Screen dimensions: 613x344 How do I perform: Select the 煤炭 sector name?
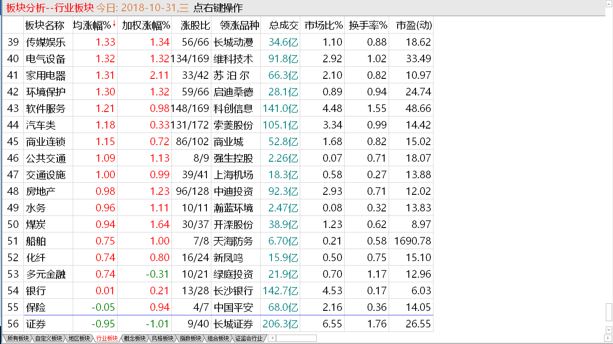[36, 224]
